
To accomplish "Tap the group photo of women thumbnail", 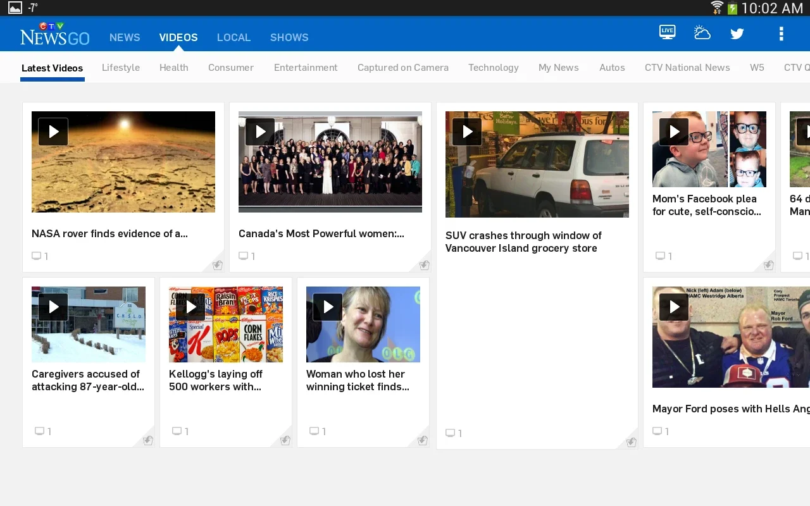I will pyautogui.click(x=330, y=162).
